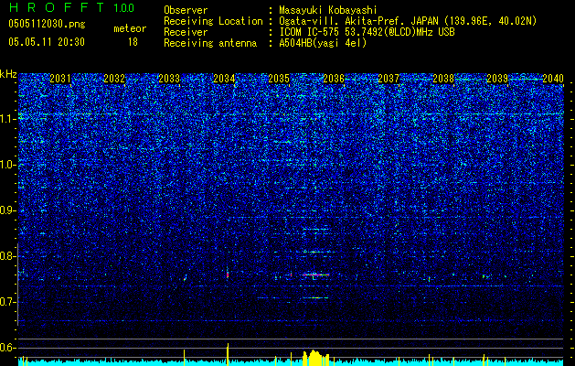Select the file name 0505112030.png
This screenshot has height=366, width=575.
[47, 24]
